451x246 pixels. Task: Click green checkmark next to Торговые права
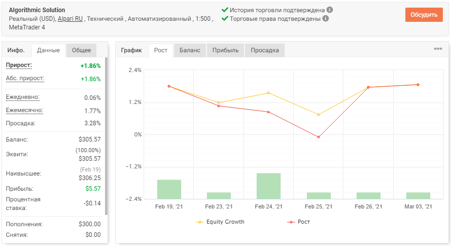click(x=225, y=18)
